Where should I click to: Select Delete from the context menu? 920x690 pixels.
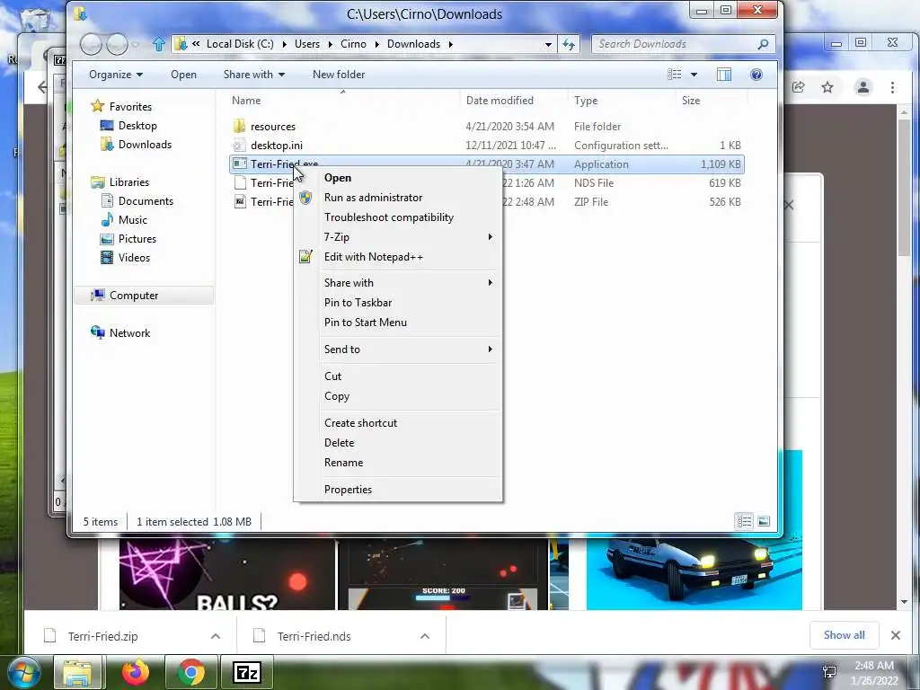(x=398, y=443)
